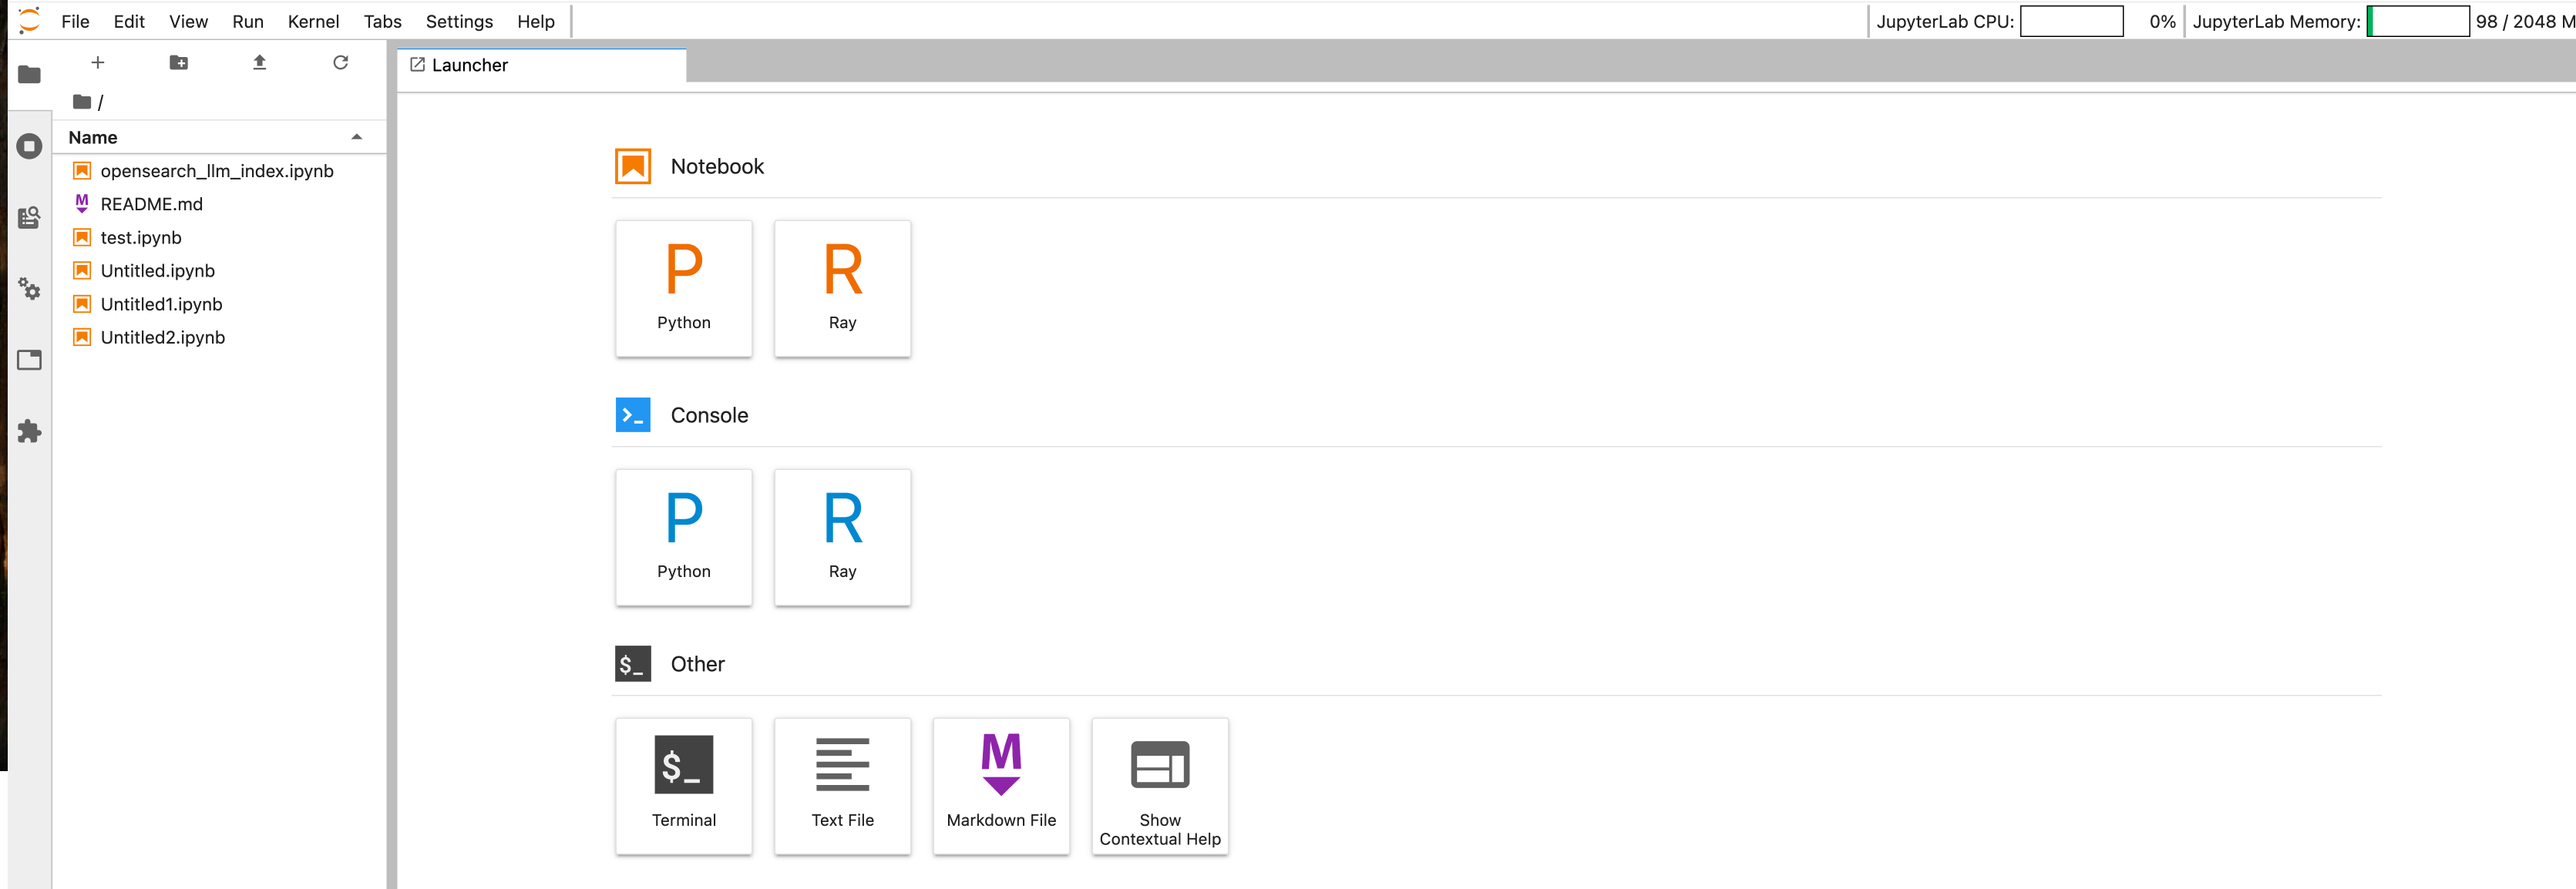This screenshot has height=889, width=2576.
Task: Click the Show Contextual Help card
Action: (x=1159, y=786)
